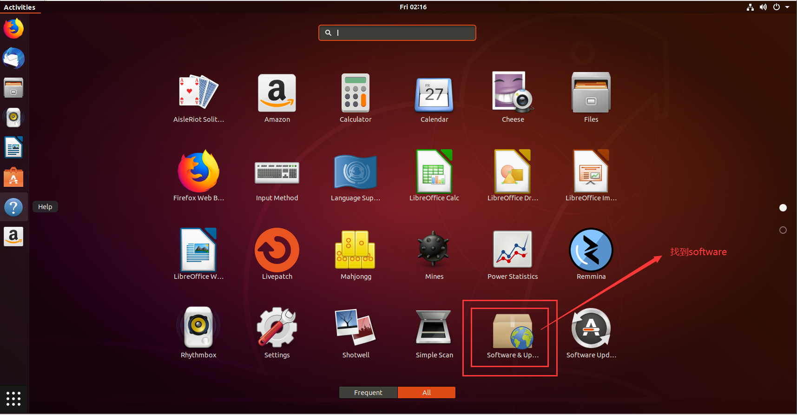The width and height of the screenshot is (797, 415).
Task: Click the Show Applications grid button
Action: tap(13, 398)
